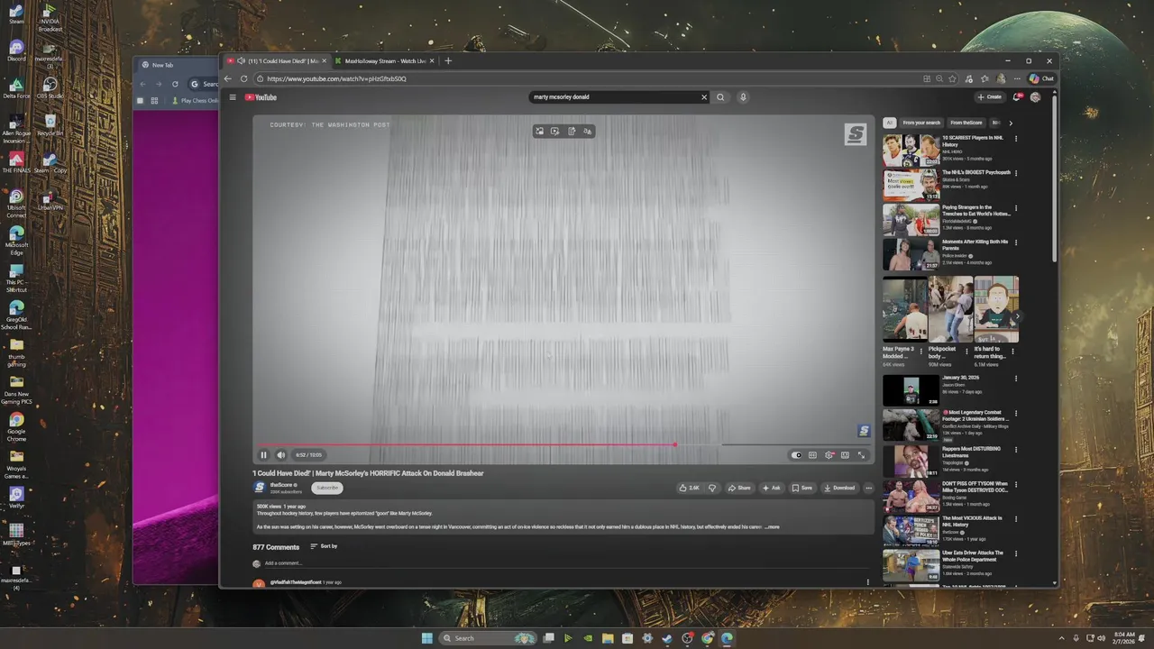The height and width of the screenshot is (649, 1154).
Task: Toggle closed captions in player
Action: click(x=812, y=455)
